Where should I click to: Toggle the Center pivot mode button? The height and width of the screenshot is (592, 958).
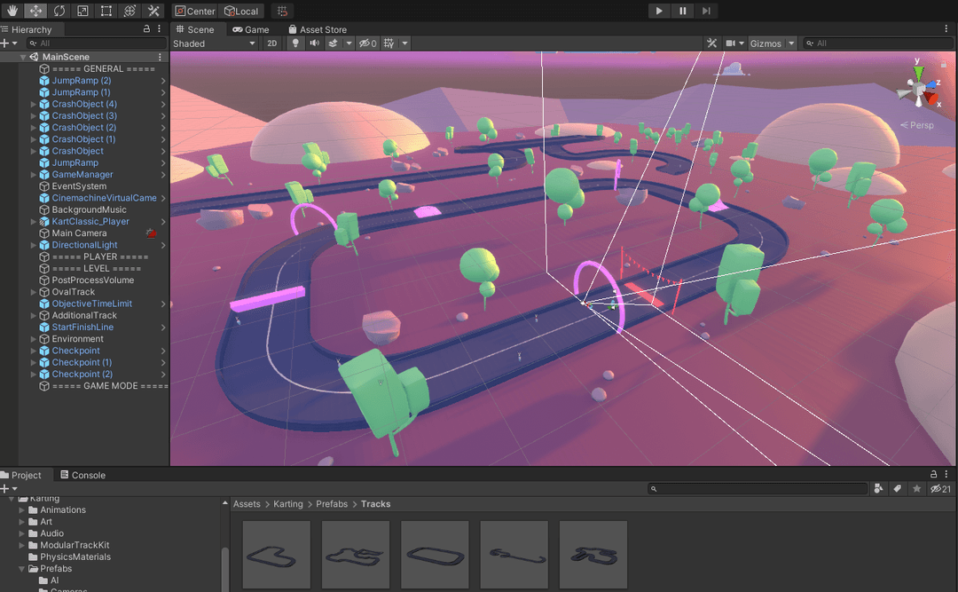click(x=194, y=12)
